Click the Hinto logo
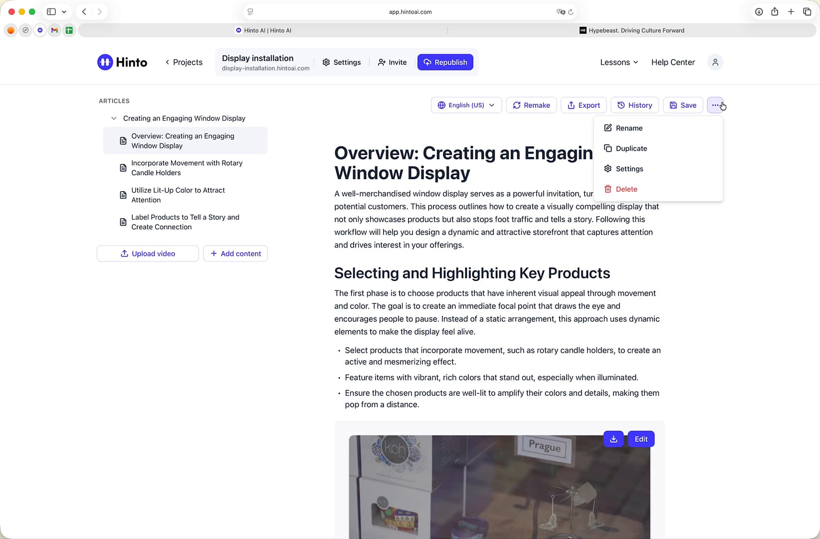 122,62
